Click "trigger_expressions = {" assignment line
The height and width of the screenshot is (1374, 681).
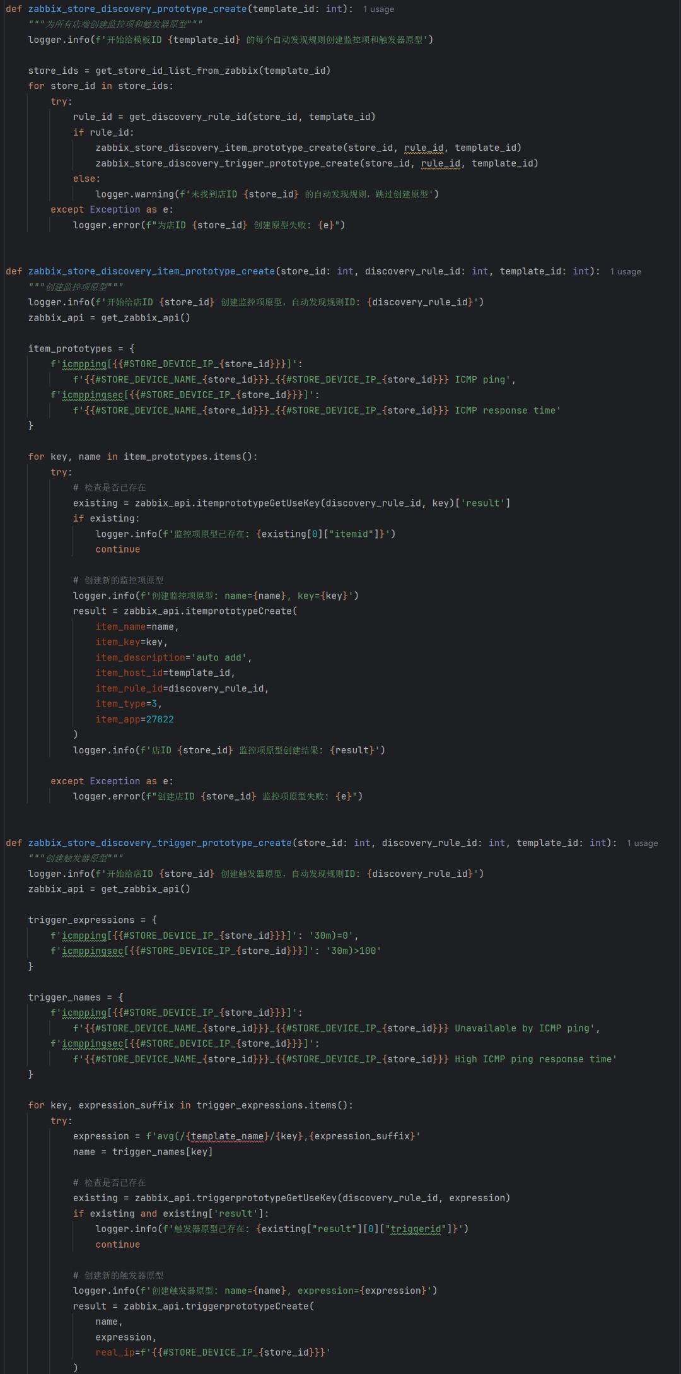[x=93, y=920]
